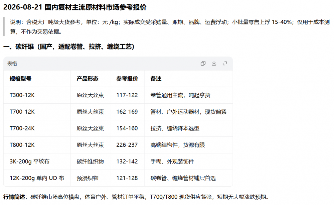
Task: Click the note 碳卷管、缠绕管材铺层首选
Action: click(x=183, y=178)
